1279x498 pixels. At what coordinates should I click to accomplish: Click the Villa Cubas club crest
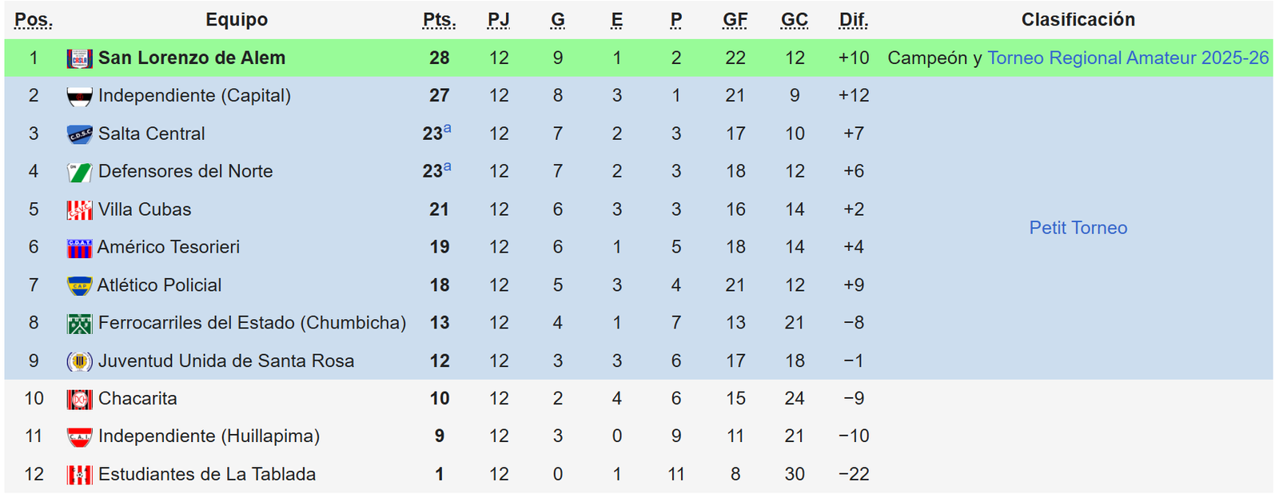pos(79,210)
